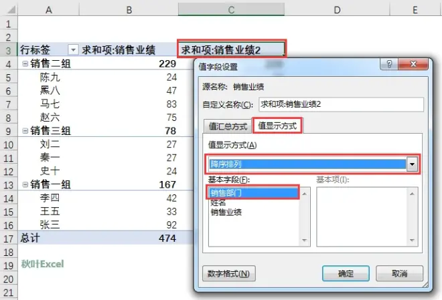Viewport: 442px width, 300px height.
Task: Click the 取消 button
Action: (399, 273)
